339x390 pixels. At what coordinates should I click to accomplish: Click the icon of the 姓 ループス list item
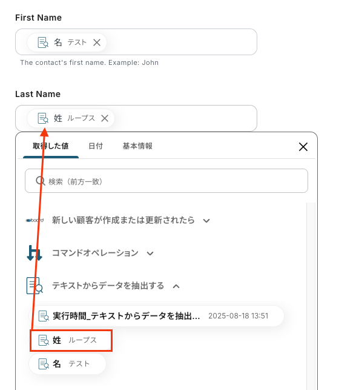click(x=44, y=340)
